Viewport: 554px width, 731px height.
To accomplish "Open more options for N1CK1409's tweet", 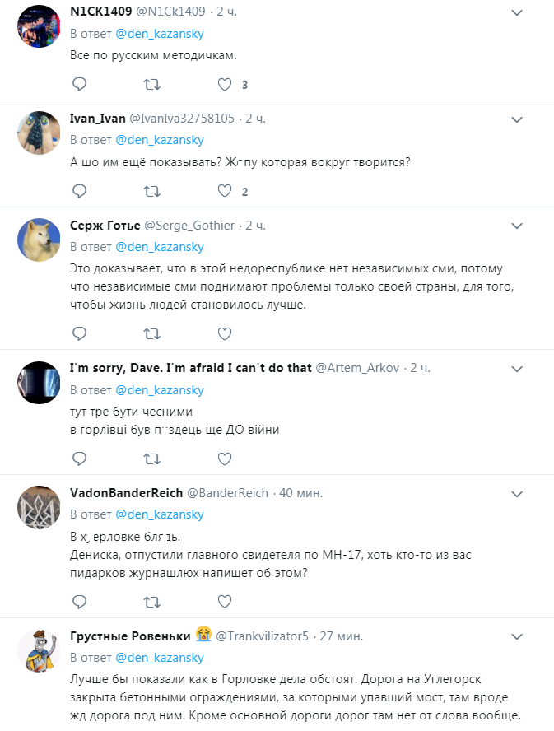I will point(516,13).
